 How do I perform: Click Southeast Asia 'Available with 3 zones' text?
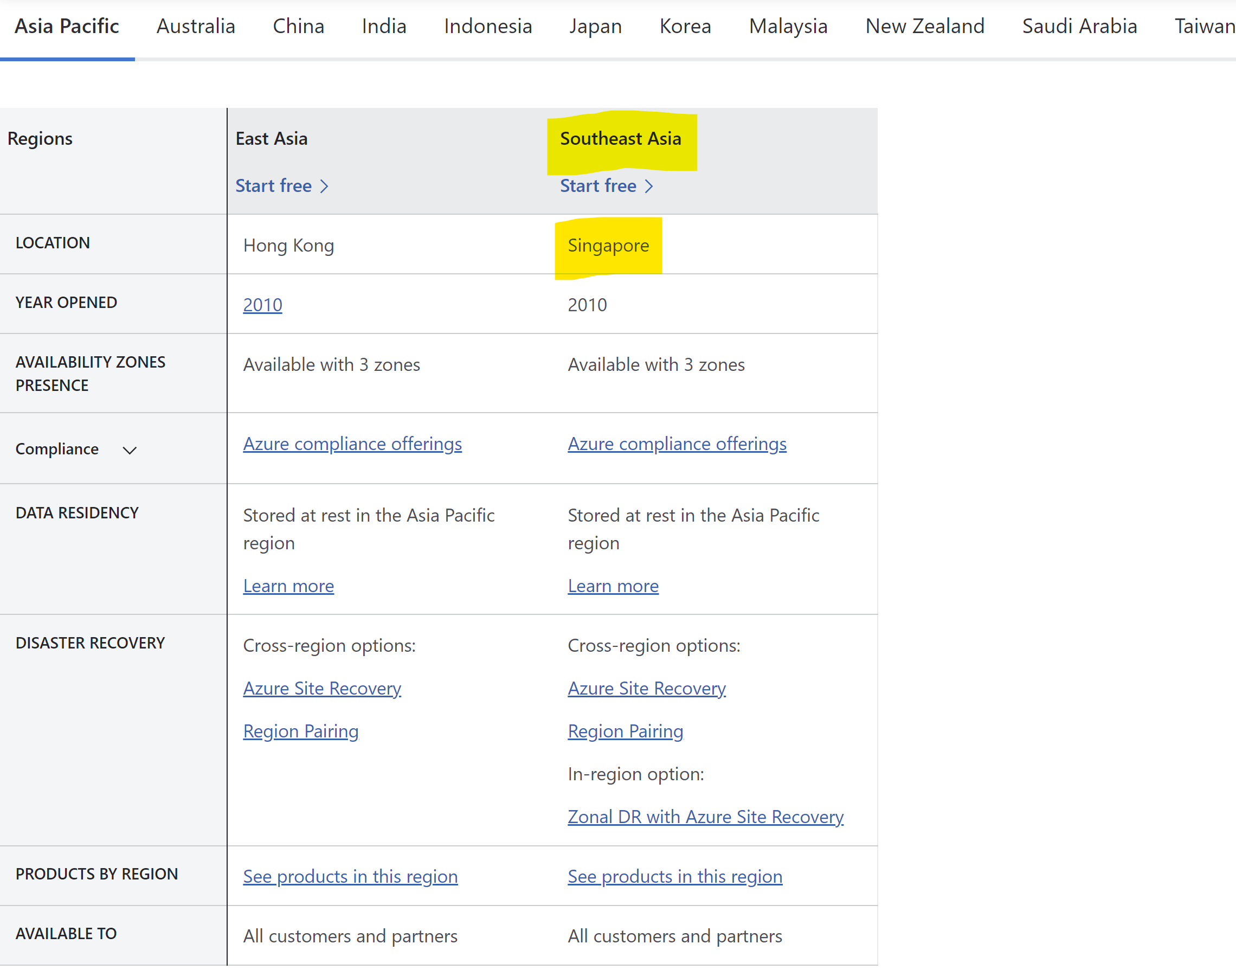(x=656, y=364)
